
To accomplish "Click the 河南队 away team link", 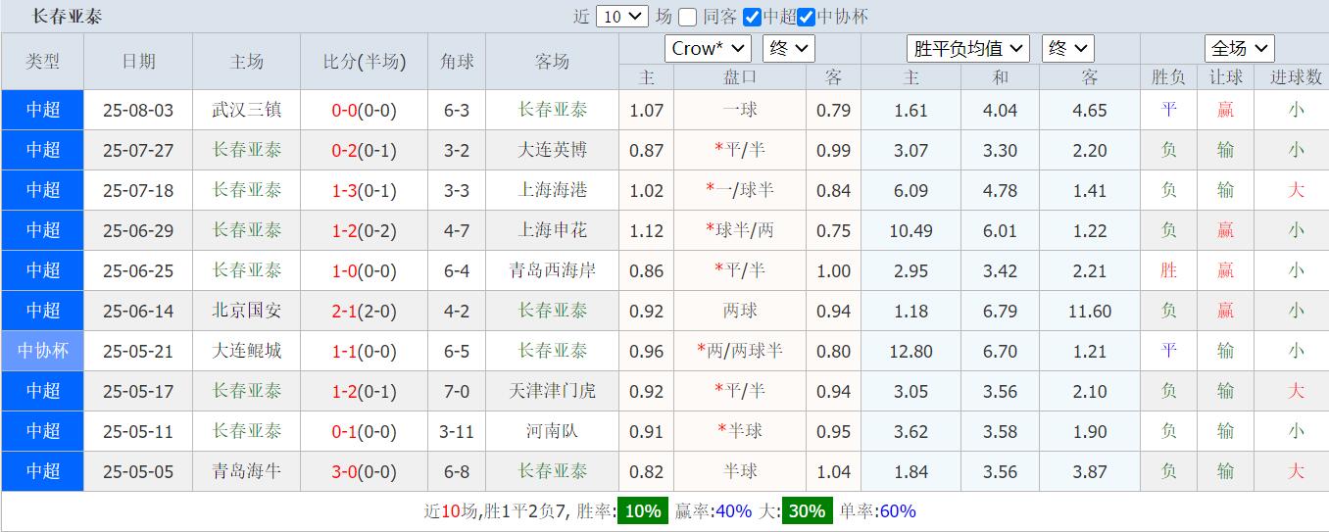I will coord(552,431).
